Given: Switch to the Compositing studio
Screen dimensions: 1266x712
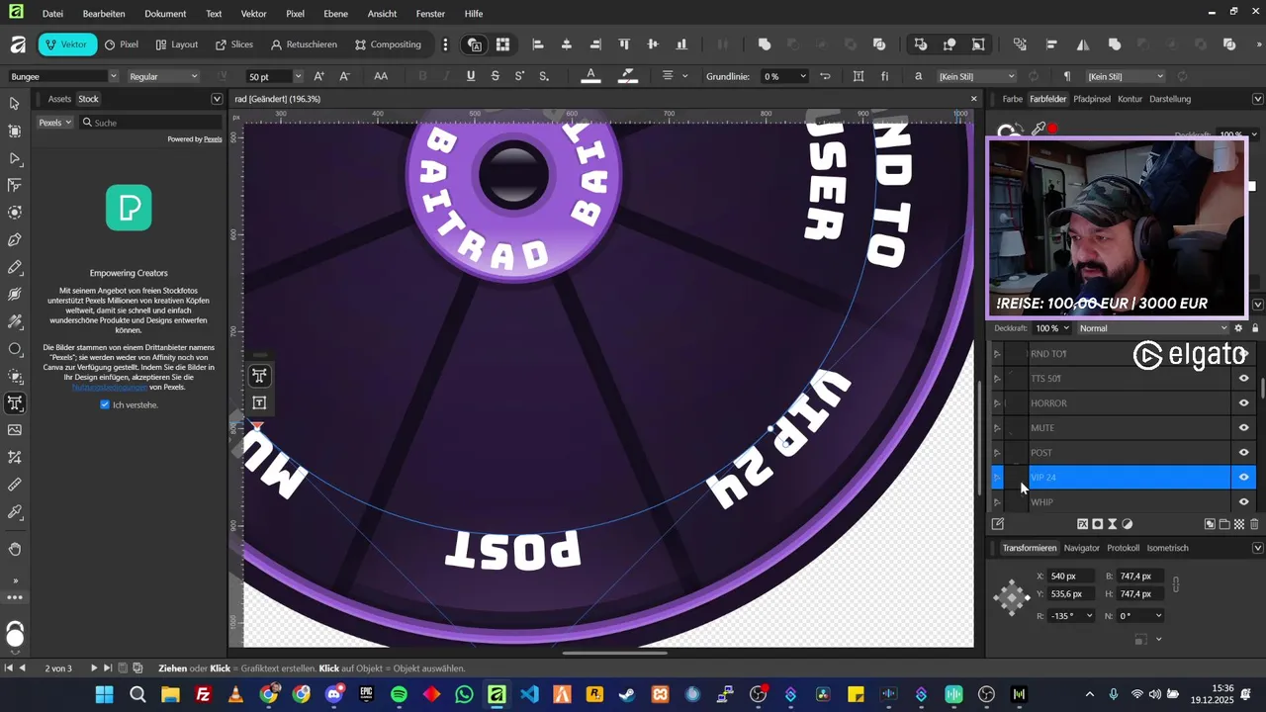Looking at the screenshot, I should (x=388, y=44).
